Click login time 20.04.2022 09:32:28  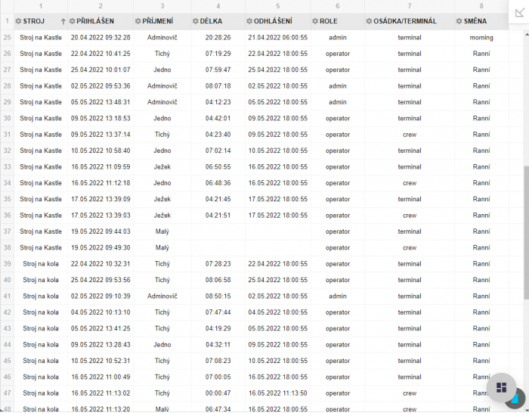point(101,38)
